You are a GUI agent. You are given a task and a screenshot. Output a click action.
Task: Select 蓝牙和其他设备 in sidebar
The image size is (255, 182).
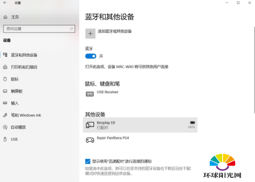tap(24, 55)
